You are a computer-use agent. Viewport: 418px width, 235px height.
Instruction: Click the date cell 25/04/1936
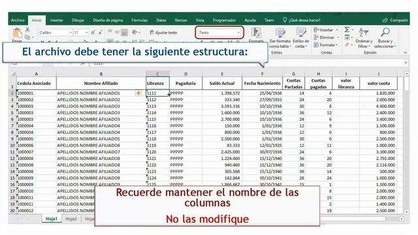(262, 93)
